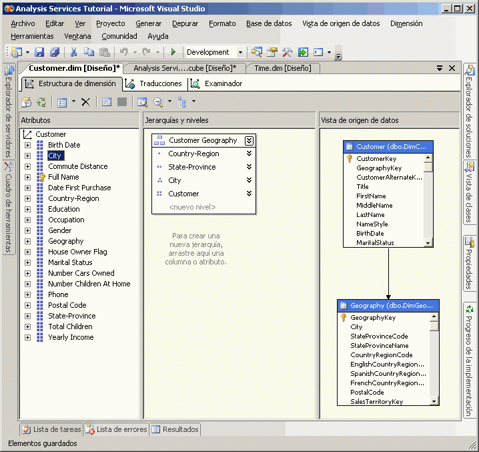Viewport: 479px width, 452px height.
Task: Click the Geography table scroll down arrow
Action: tap(434, 401)
